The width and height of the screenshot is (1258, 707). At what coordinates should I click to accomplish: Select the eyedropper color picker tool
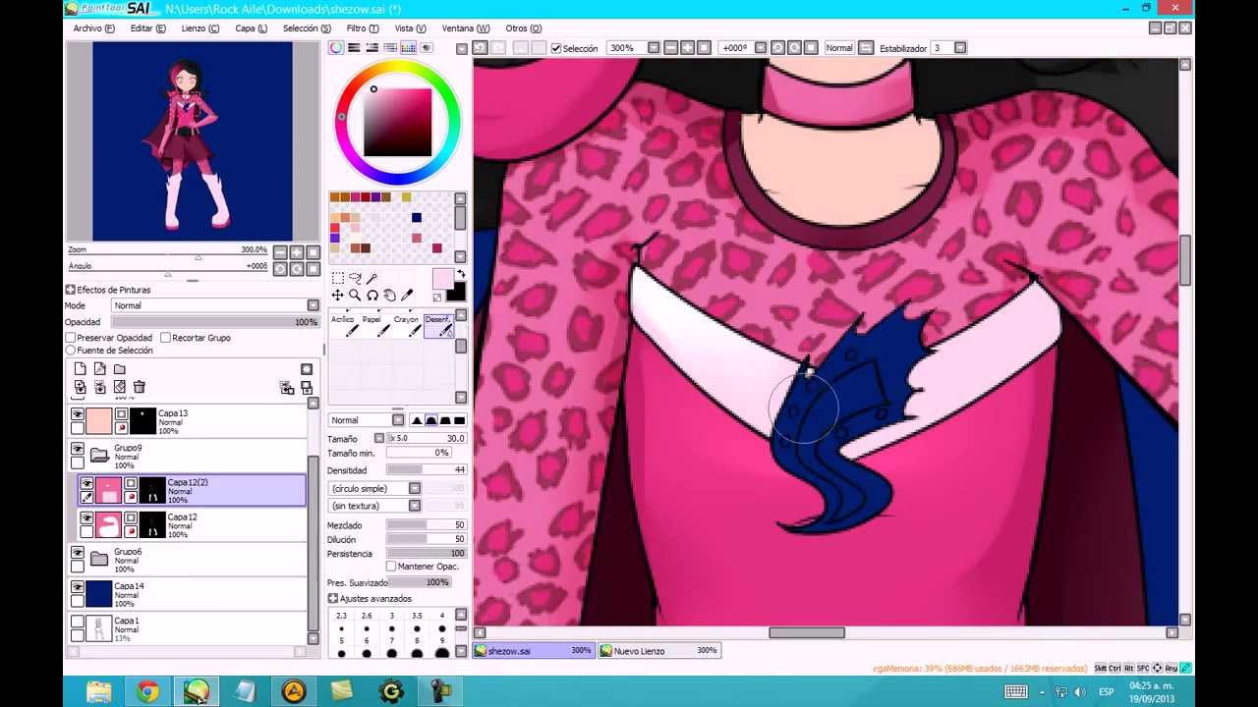(x=407, y=295)
